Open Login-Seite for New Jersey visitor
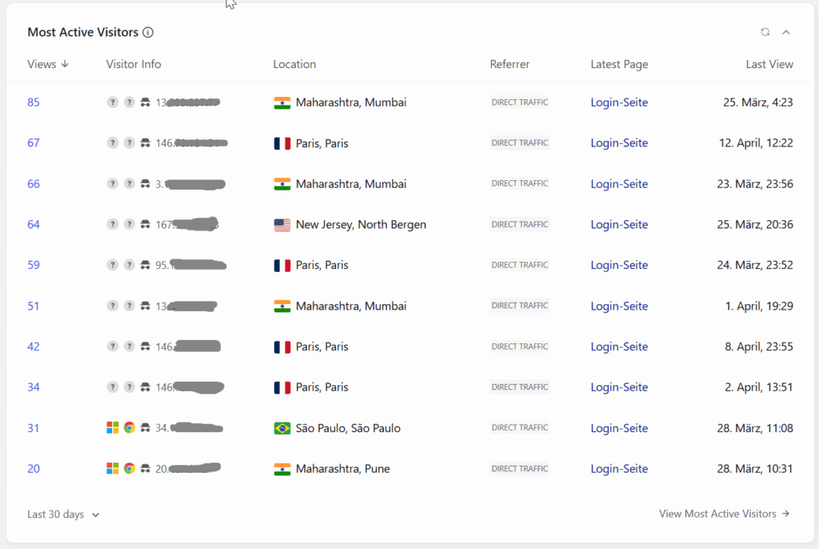Screen dimensions: 819x549 point(619,224)
